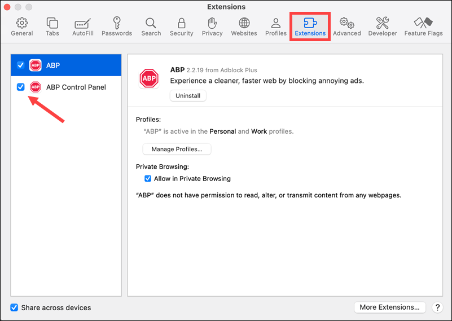Select the ABP Control Panel row
Screen dimensions: 452x321
pos(66,87)
